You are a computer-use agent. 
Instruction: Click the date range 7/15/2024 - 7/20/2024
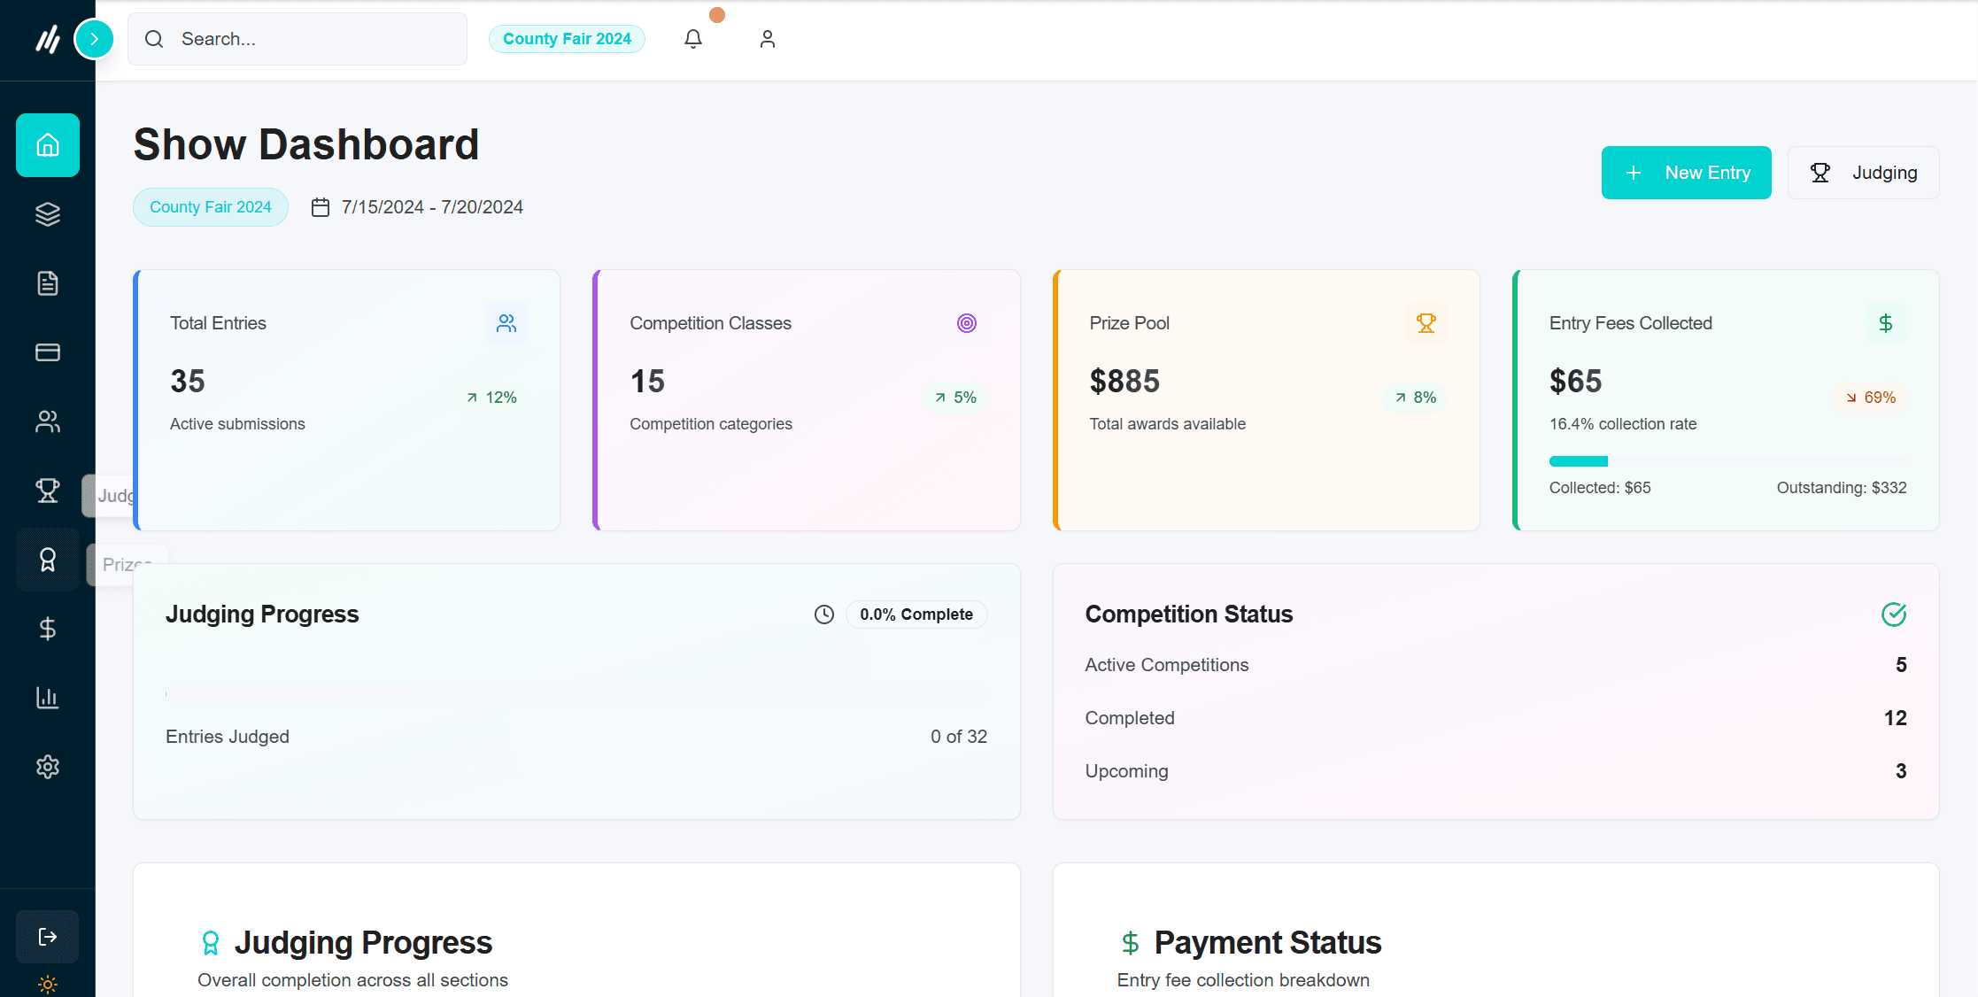[x=432, y=207]
